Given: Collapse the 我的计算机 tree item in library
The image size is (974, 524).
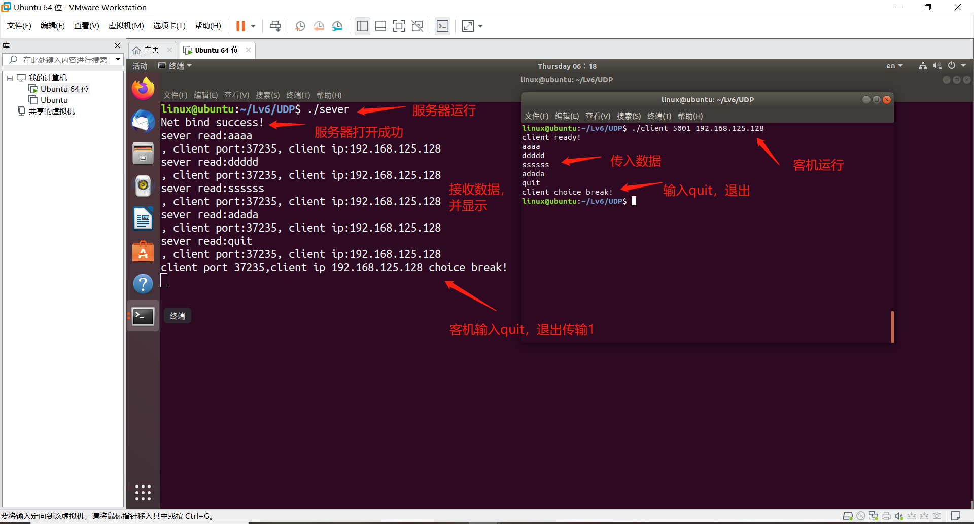Looking at the screenshot, I should coord(9,78).
